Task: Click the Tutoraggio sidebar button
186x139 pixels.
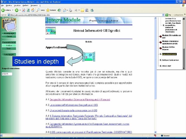Action: tap(9, 55)
